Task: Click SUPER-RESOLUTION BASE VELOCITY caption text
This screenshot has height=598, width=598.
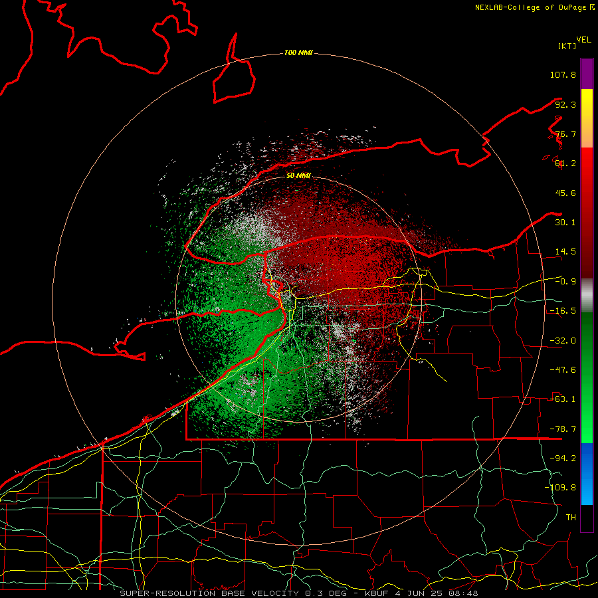Action: tap(209, 593)
